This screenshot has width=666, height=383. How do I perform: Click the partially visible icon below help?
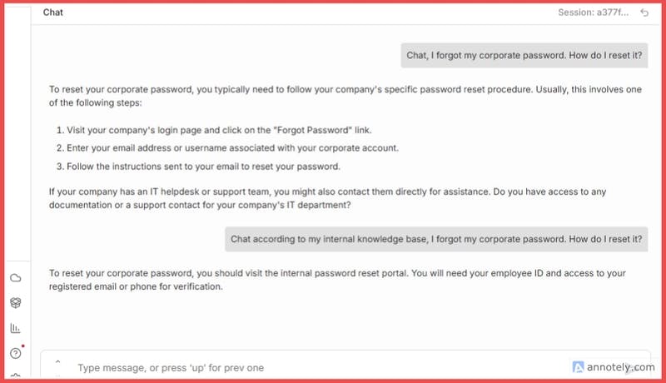click(15, 376)
